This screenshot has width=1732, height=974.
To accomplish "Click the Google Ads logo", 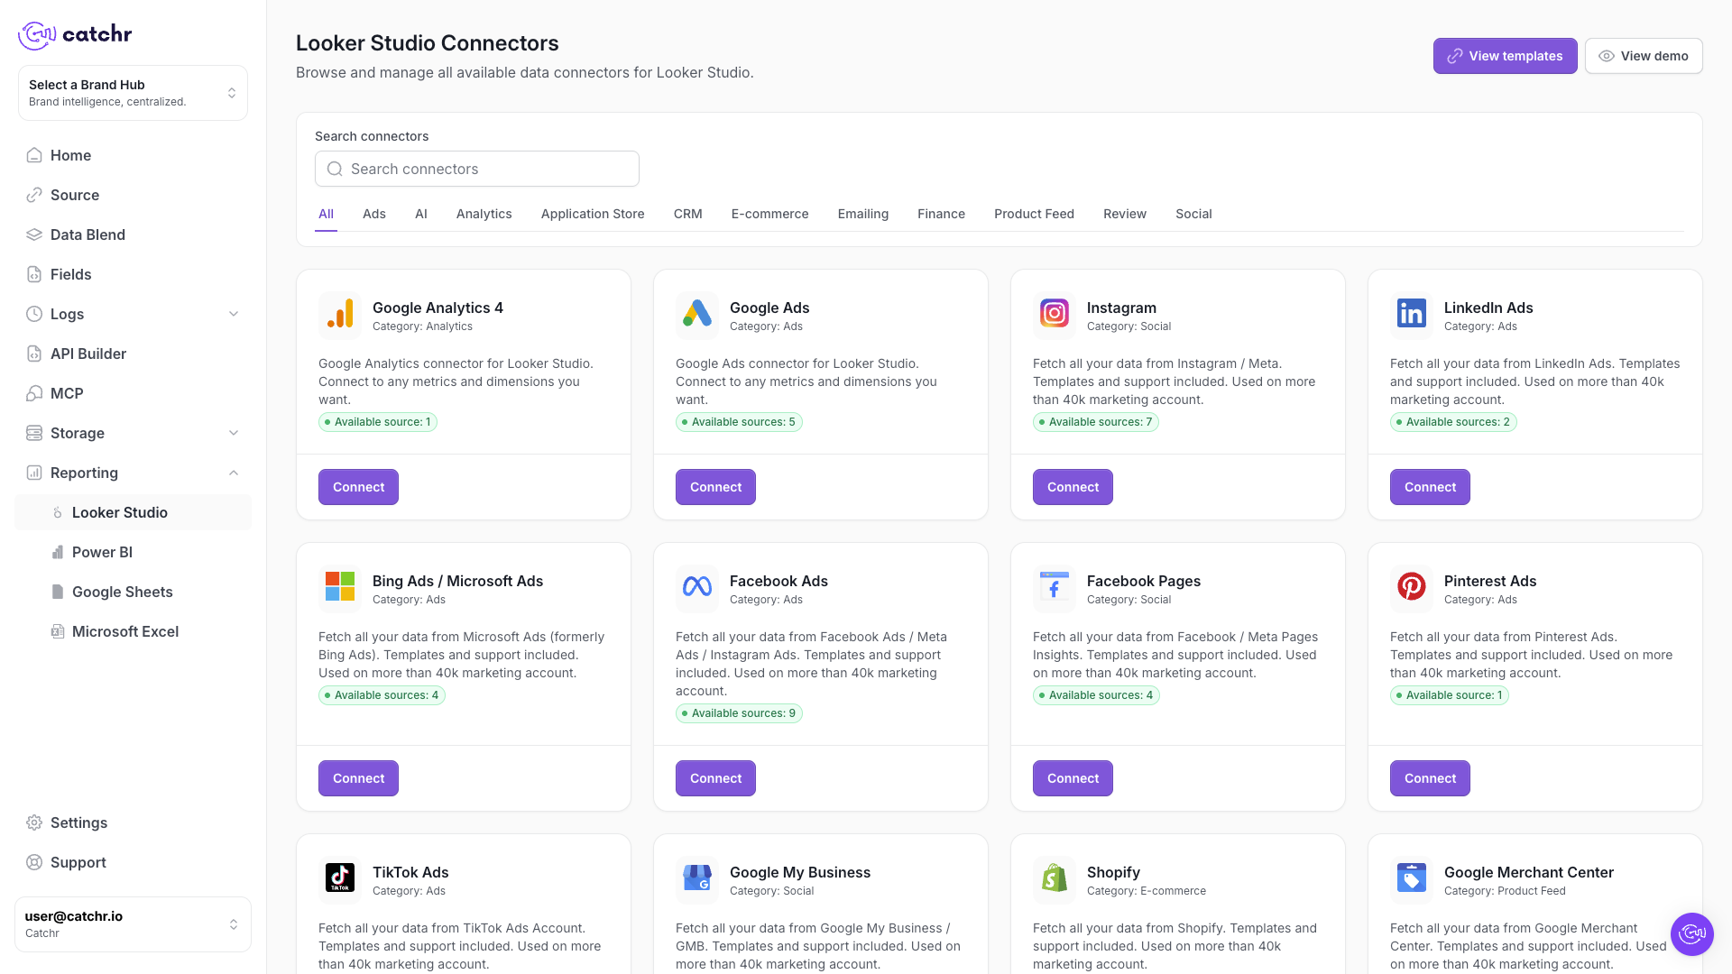I will (697, 314).
